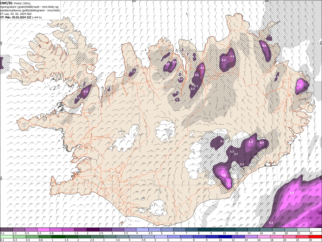322x242 pixels.
Task: Click the '15W' longitude label at the top
Action: click(266, 1)
